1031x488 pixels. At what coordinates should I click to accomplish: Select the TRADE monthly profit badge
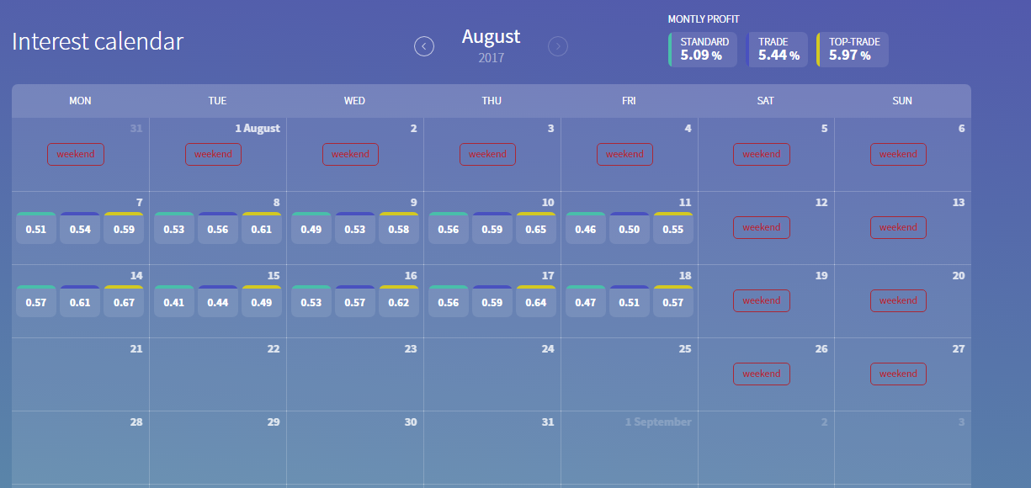tap(777, 50)
